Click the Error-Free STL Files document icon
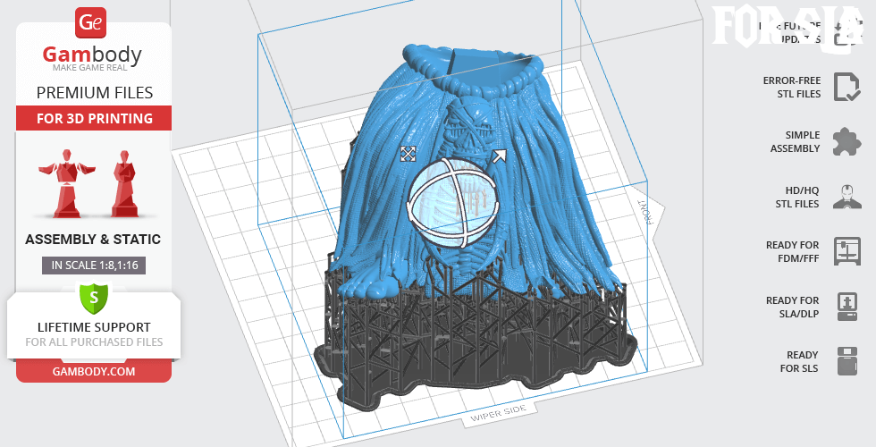 click(846, 87)
